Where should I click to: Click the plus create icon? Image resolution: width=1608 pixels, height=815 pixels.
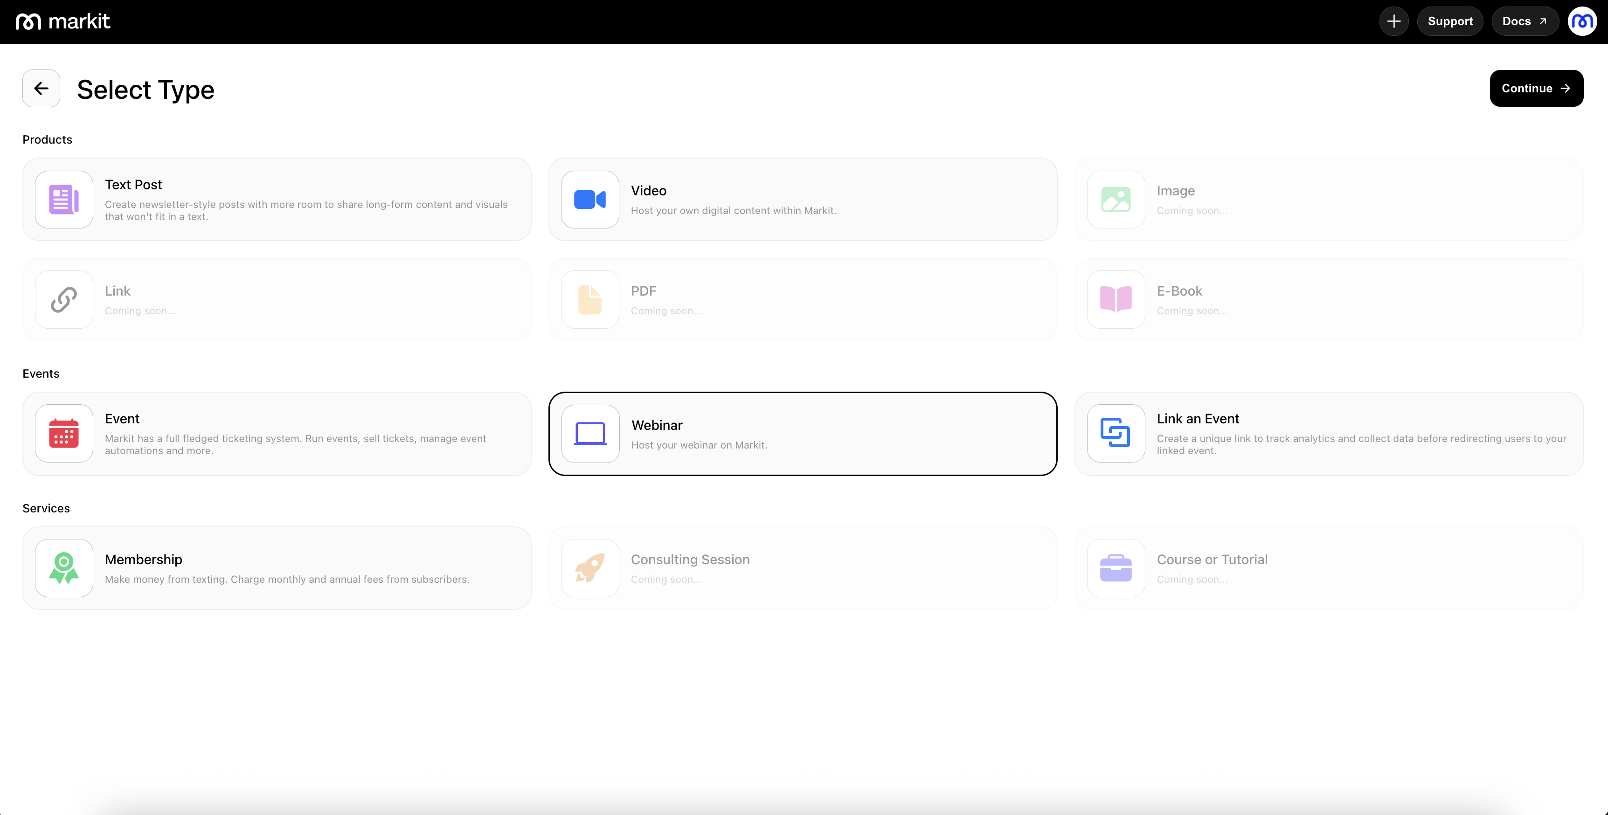coord(1393,21)
